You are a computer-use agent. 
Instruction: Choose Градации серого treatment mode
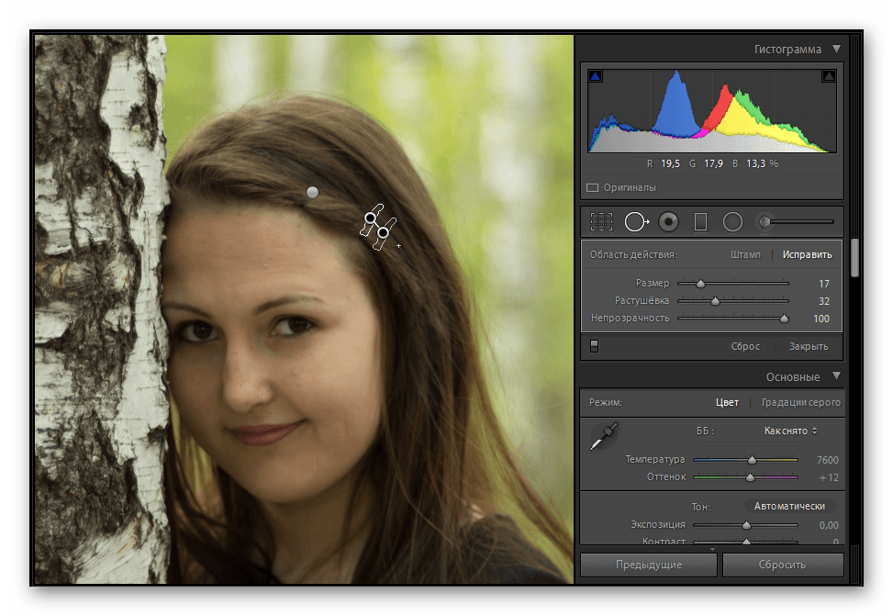[x=800, y=402]
